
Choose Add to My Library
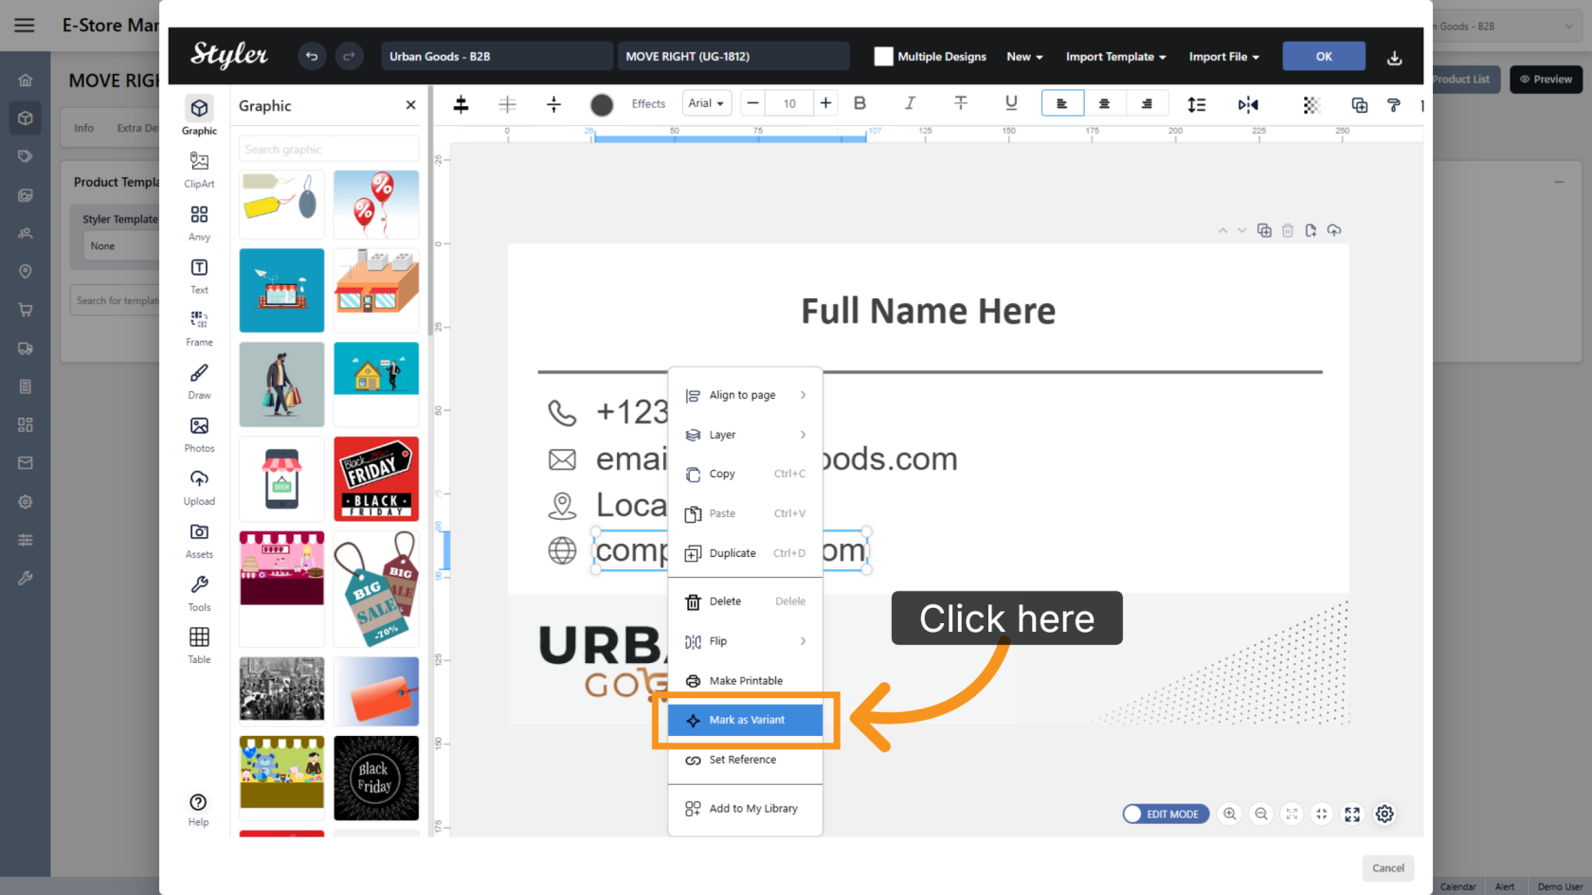(x=745, y=809)
